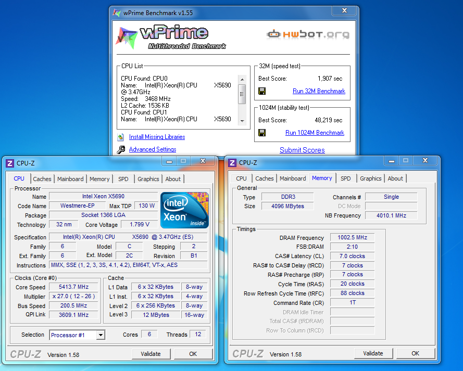Switch to Caches tab in right CPU-Z
The width and height of the screenshot is (463, 371).
click(264, 178)
